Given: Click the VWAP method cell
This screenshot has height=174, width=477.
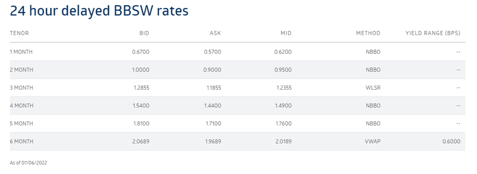Looking at the screenshot, I should [x=373, y=141].
